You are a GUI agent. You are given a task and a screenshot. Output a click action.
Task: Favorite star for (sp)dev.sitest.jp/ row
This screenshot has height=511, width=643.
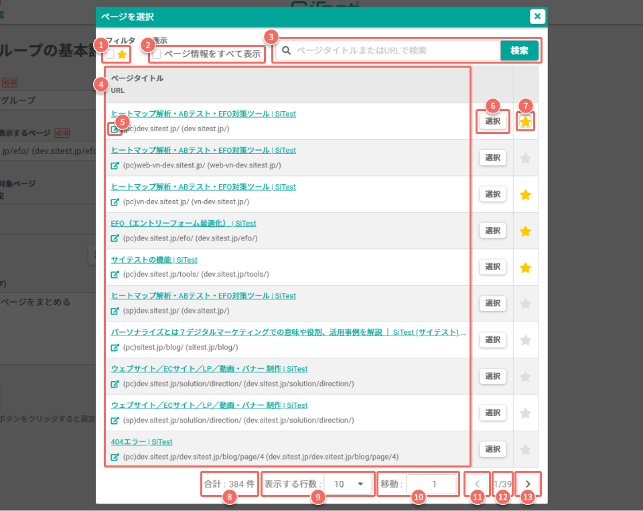click(525, 304)
